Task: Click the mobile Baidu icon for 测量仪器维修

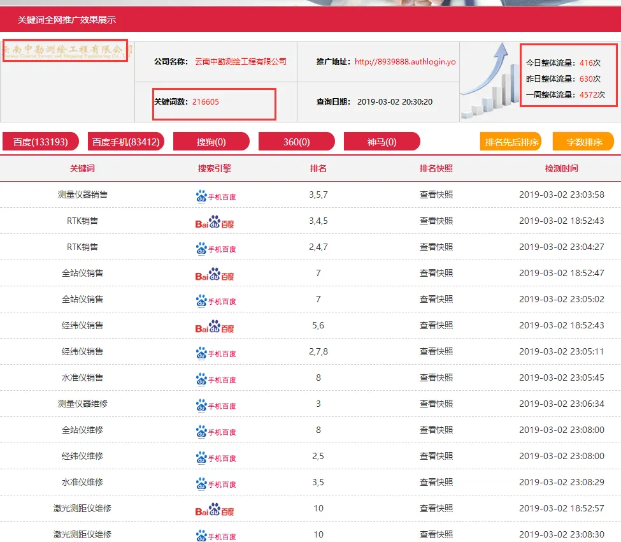Action: (x=215, y=405)
